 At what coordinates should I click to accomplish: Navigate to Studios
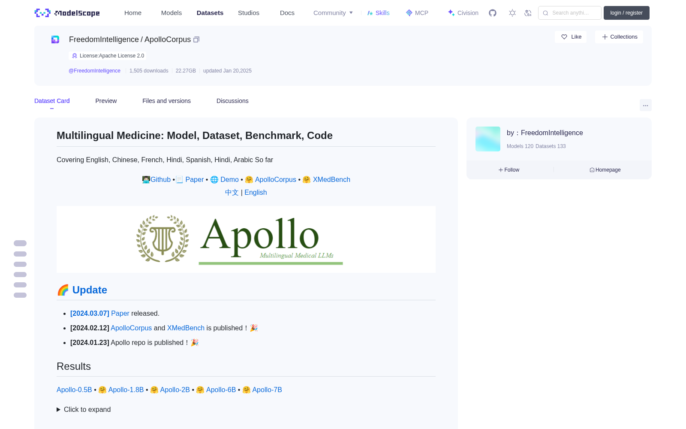tap(249, 13)
